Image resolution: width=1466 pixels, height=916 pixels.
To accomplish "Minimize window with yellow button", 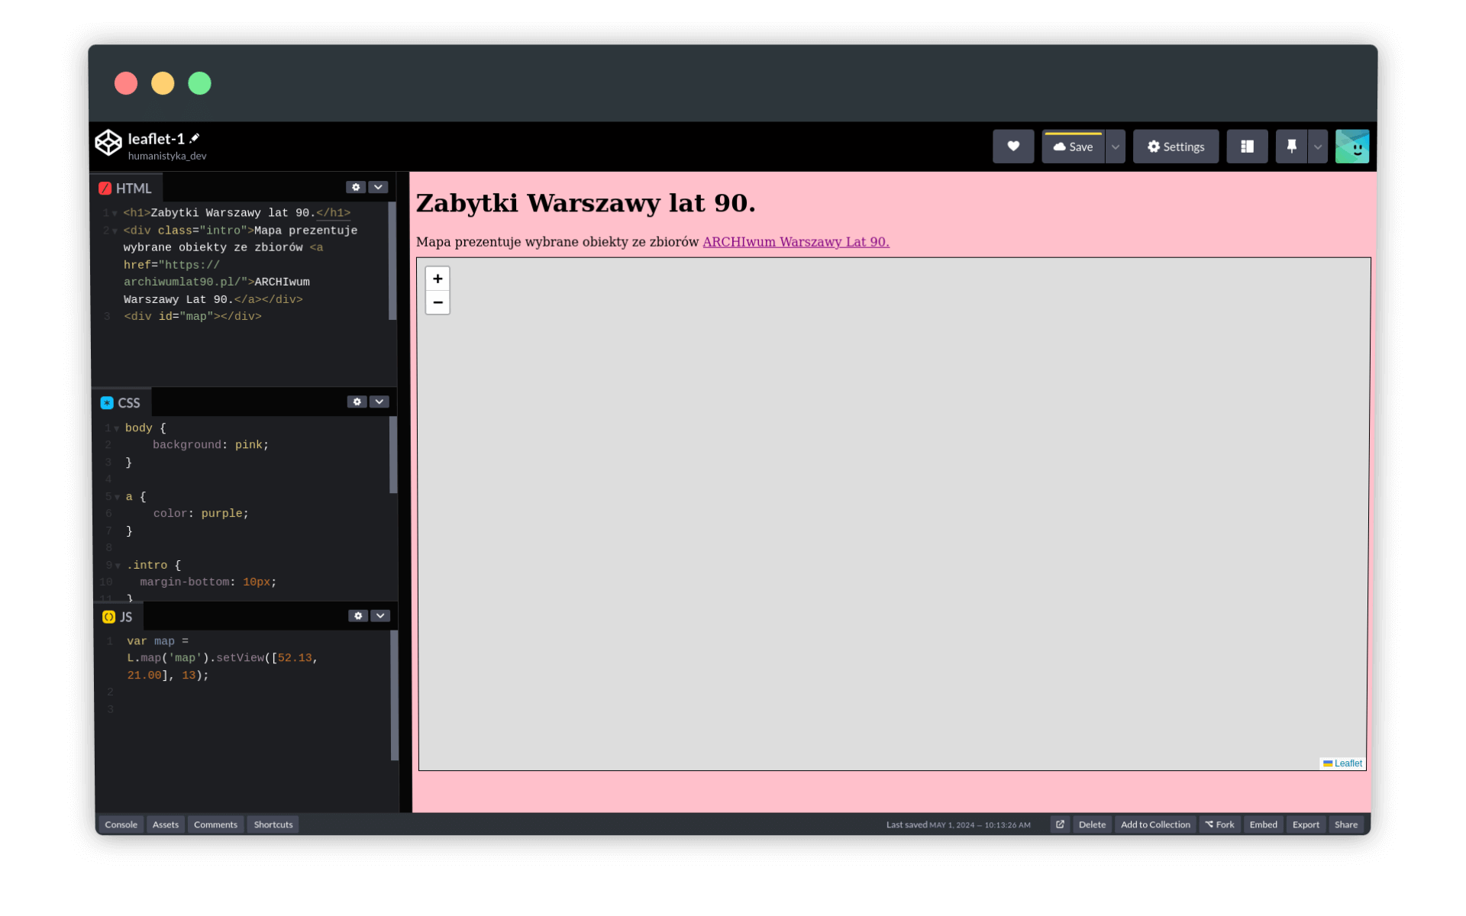I will coord(163,83).
